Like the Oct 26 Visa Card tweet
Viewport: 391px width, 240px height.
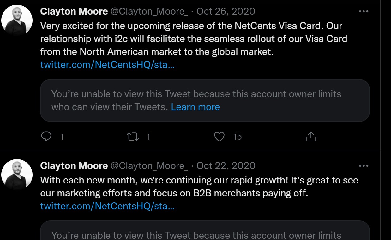click(x=219, y=136)
